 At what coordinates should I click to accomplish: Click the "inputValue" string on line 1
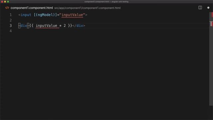[x=72, y=15]
